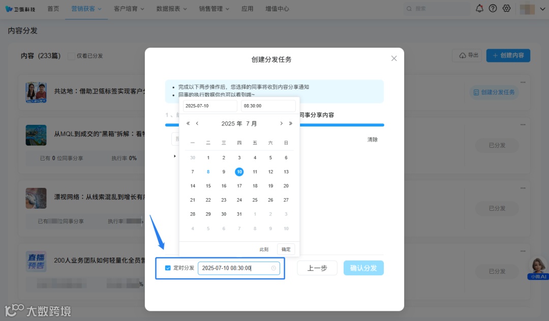Open the 首页 tab
Screen dimensions: 549x321
(x=53, y=9)
